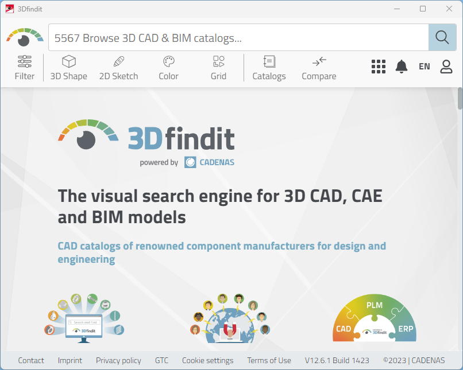
Task: Click the CADENAS logo link
Action: [209, 162]
